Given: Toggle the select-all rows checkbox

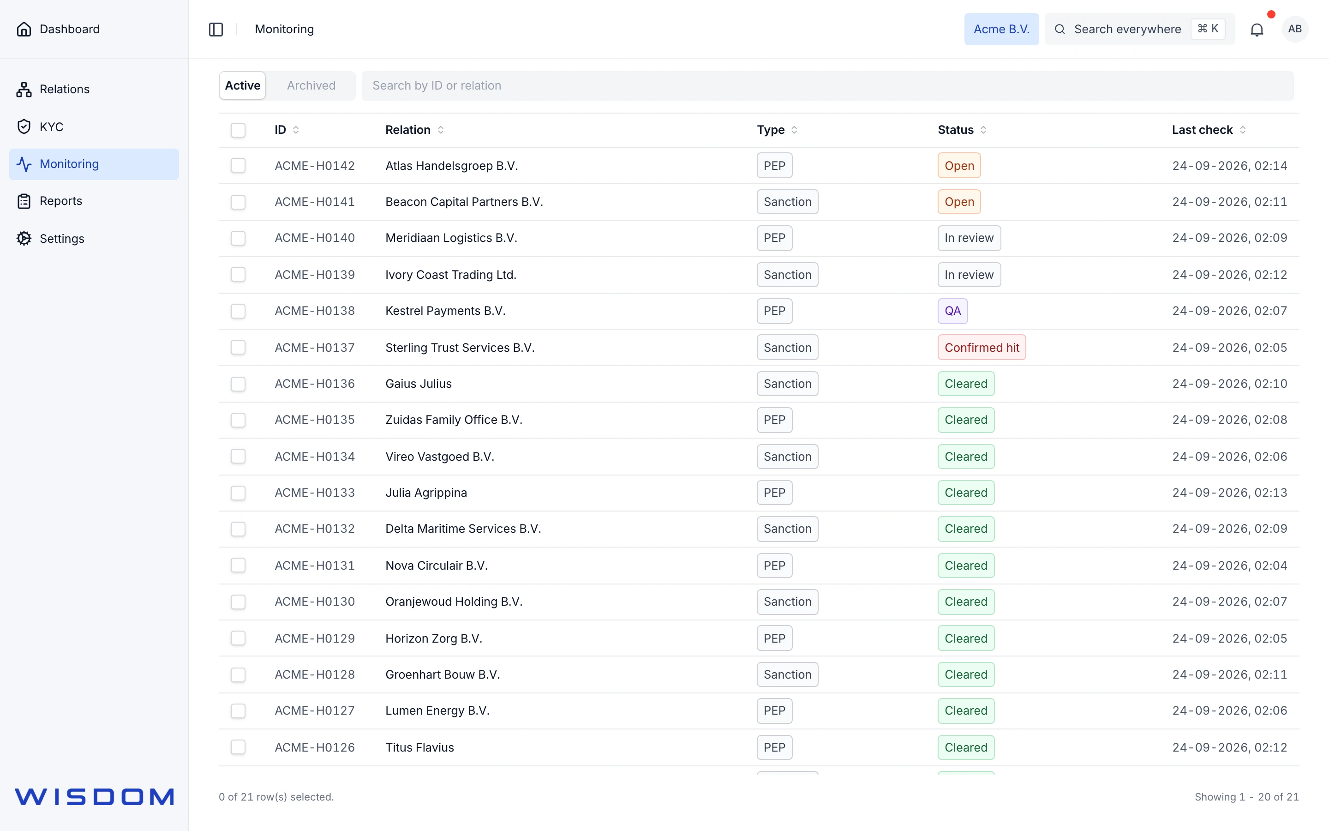Looking at the screenshot, I should [238, 130].
